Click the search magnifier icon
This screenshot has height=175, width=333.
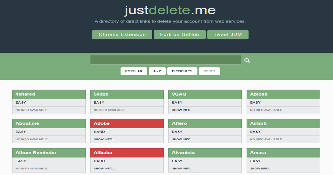click(247, 60)
